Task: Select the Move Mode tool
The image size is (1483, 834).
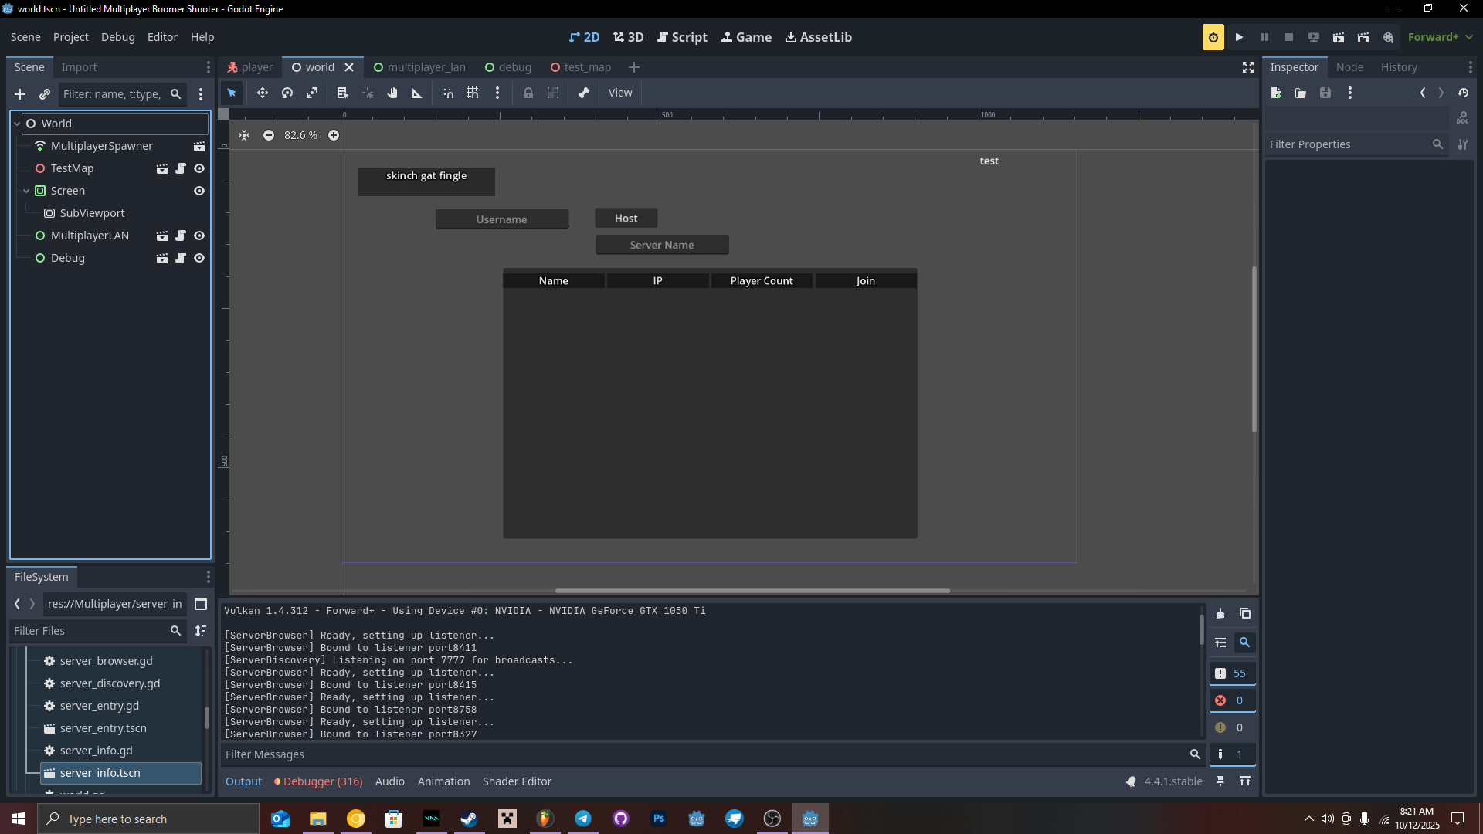Action: point(263,93)
